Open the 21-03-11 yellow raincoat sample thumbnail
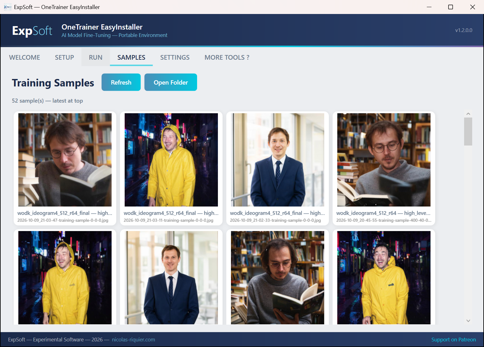Viewport: 484px width, 347px height. 171,160
